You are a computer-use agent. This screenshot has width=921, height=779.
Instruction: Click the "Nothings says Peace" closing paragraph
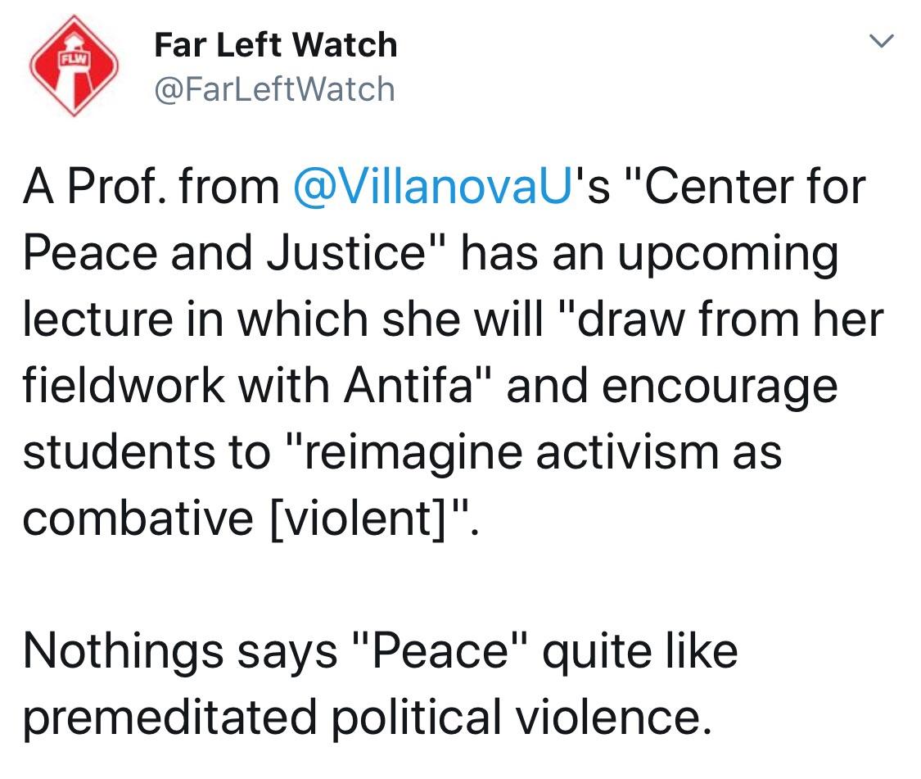pyautogui.click(x=380, y=683)
